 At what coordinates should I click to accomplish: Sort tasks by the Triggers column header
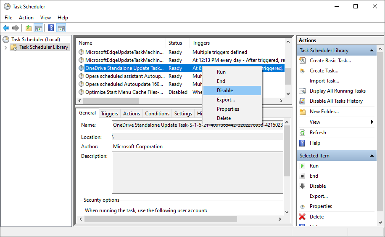click(237, 43)
